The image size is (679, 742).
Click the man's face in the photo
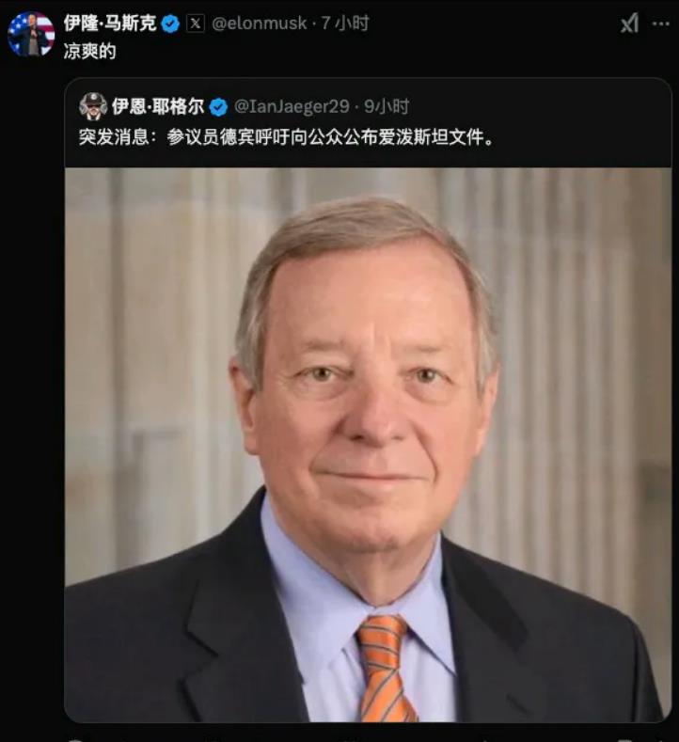pos(367,403)
